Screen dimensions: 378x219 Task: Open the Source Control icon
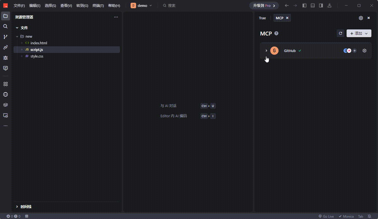(x=6, y=37)
